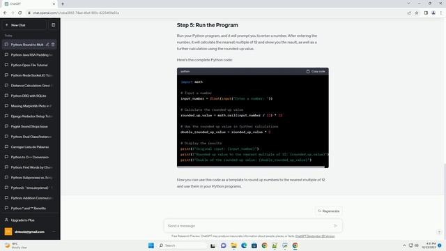Close the ChatGPT browser tab
This screenshot has width=446, height=251.
[x=54, y=4]
